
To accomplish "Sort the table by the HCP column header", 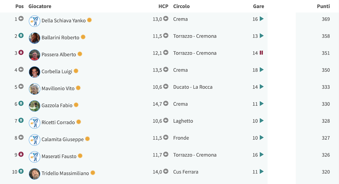I will click(163, 6).
